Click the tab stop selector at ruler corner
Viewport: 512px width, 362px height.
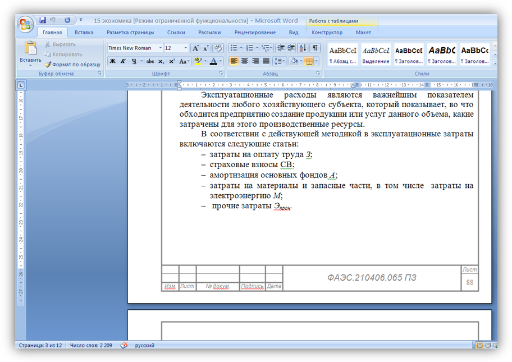click(x=21, y=85)
